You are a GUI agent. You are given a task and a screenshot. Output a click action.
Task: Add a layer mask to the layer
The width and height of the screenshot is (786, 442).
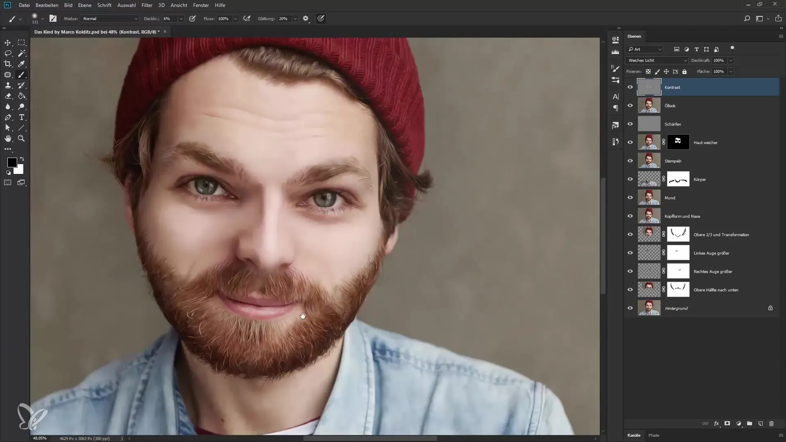click(727, 424)
